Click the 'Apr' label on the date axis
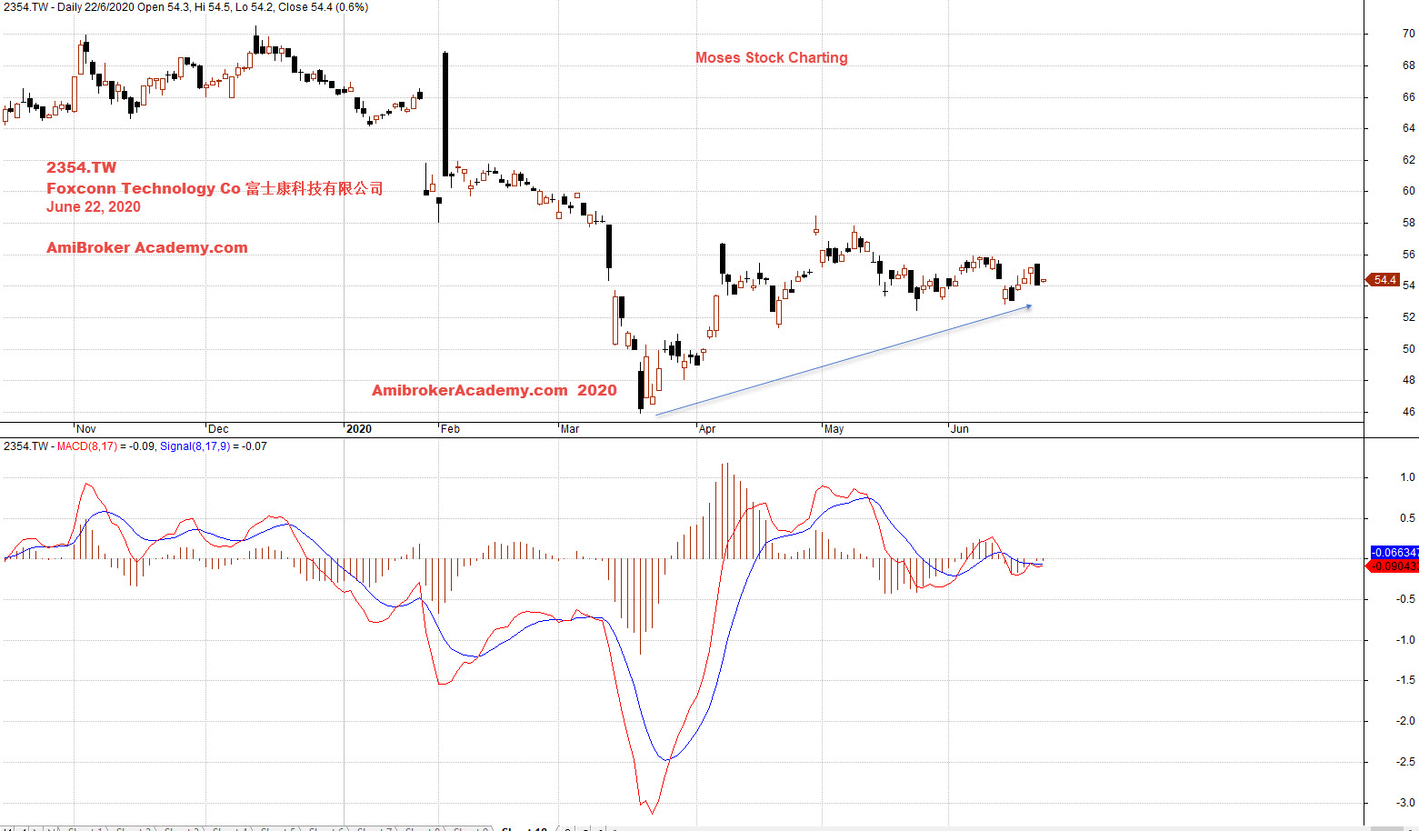The image size is (1419, 831). 707,429
